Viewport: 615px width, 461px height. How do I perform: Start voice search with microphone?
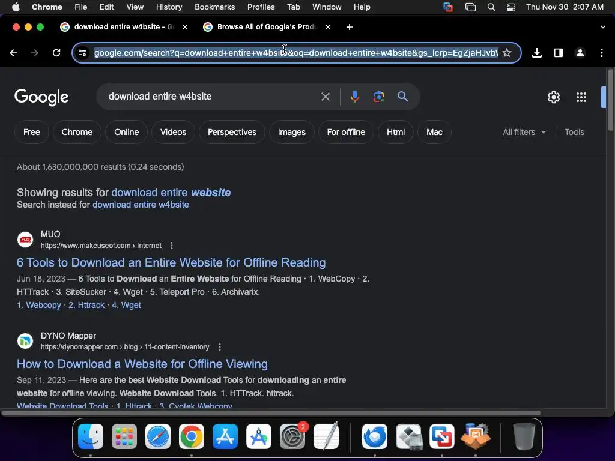[354, 97]
